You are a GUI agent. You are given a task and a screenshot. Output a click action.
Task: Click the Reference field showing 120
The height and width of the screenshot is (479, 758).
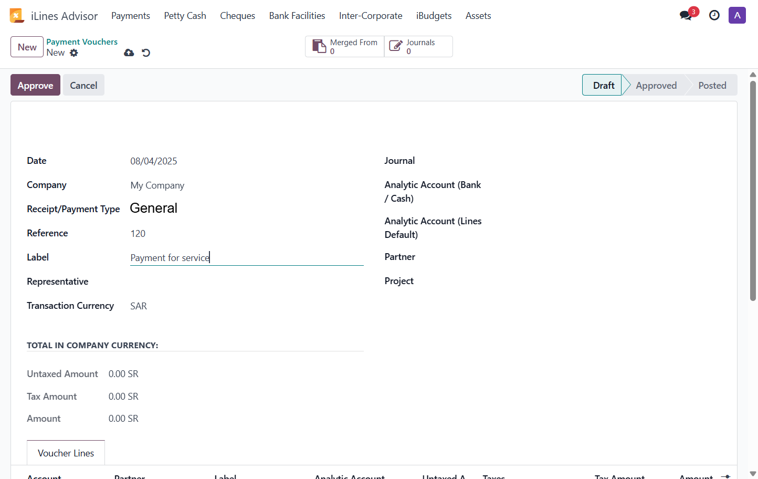247,234
